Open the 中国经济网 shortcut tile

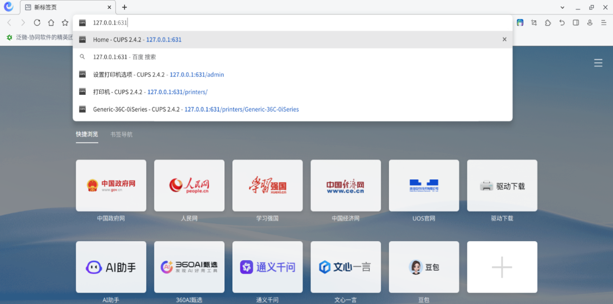(x=346, y=186)
